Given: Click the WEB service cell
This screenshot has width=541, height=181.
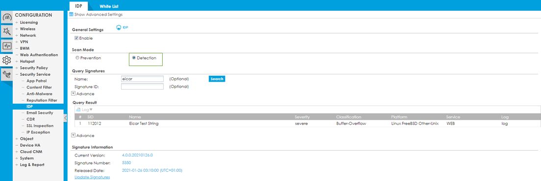Looking at the screenshot, I should 451,124.
